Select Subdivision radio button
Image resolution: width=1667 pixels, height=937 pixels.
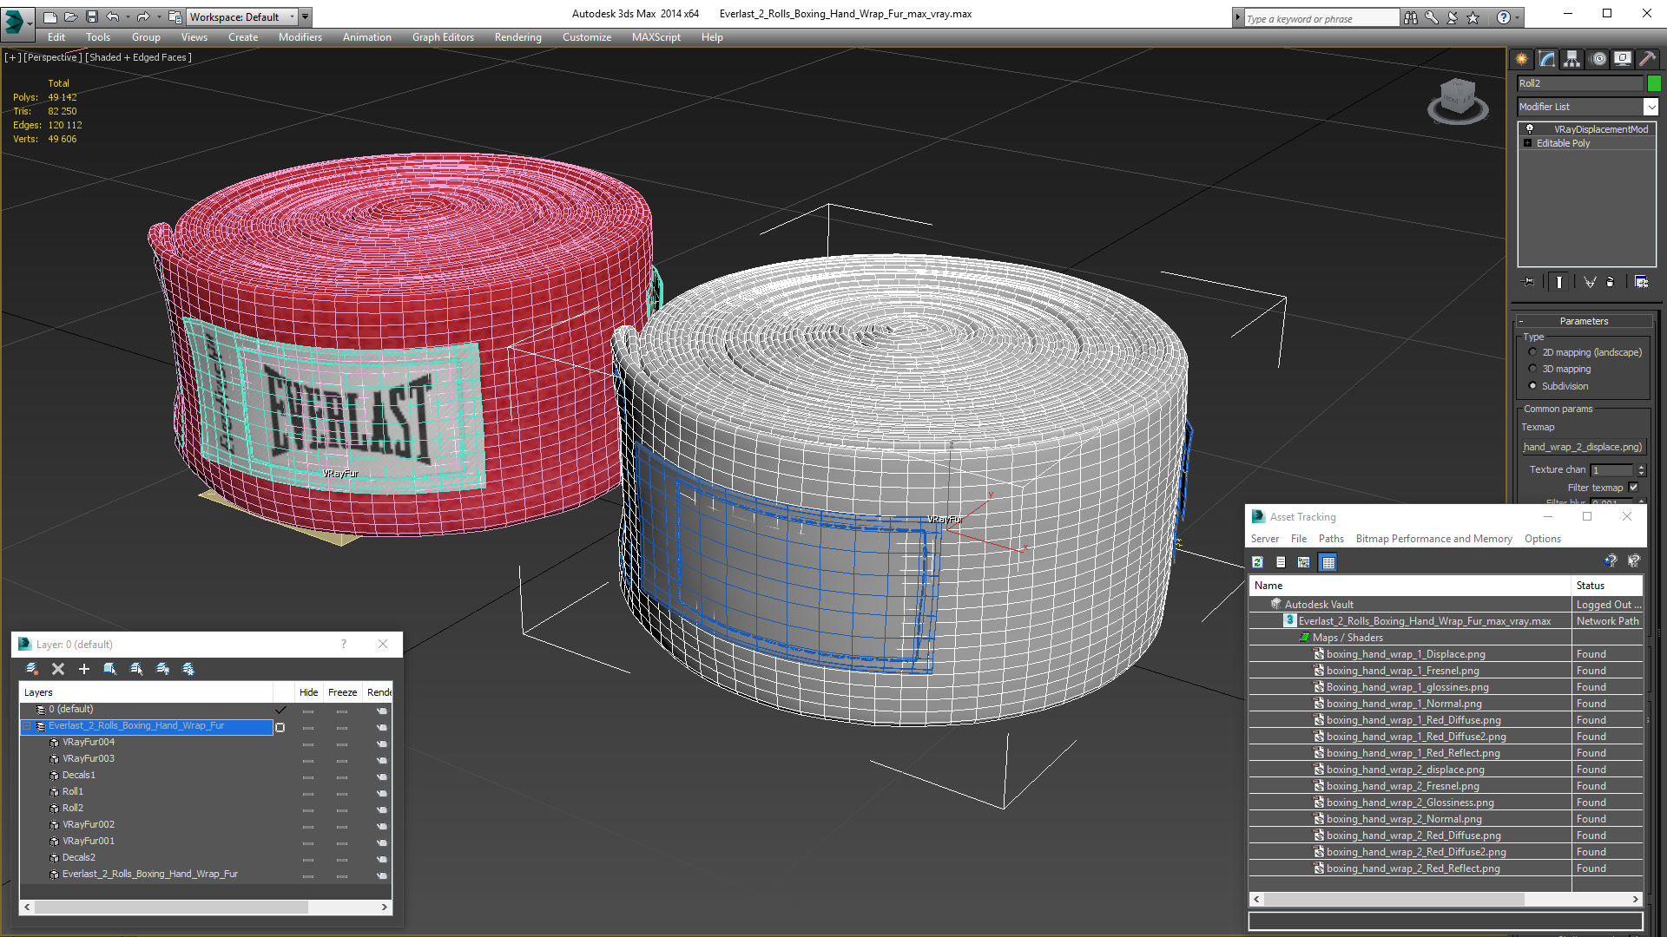click(x=1532, y=386)
